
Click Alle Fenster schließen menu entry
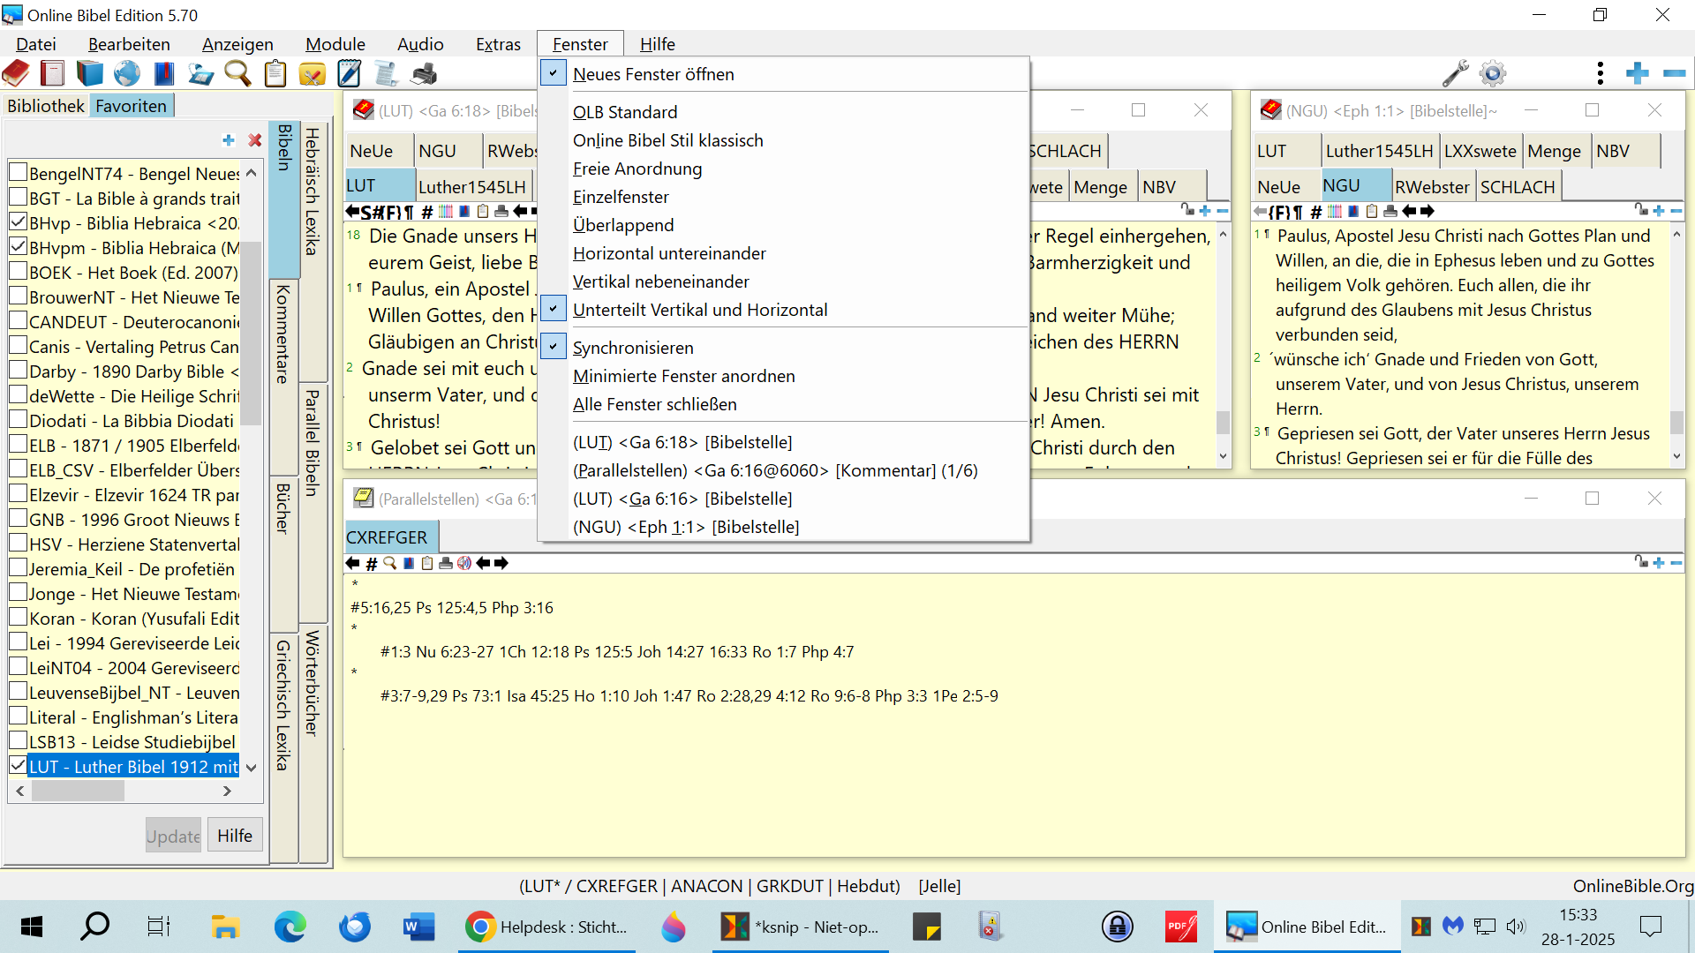click(x=654, y=404)
